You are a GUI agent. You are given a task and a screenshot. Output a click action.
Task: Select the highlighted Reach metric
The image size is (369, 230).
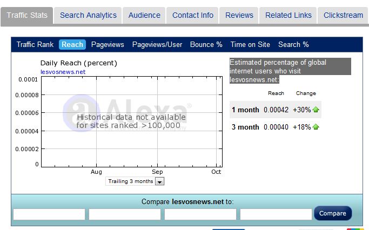coord(72,44)
